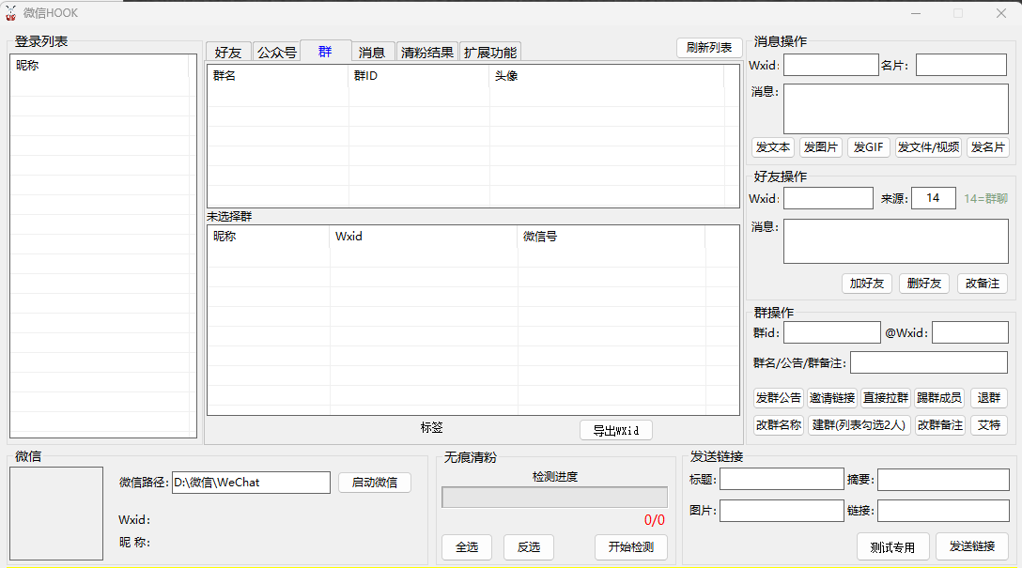Click the 发文件/视频 button
This screenshot has height=568, width=1022.
pyautogui.click(x=928, y=147)
